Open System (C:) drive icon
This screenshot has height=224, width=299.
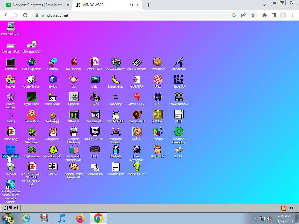(x=11, y=48)
